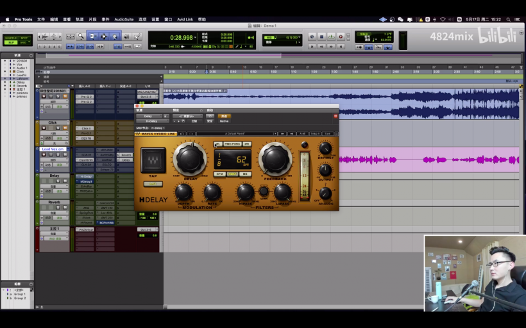The width and height of the screenshot is (526, 328).
Task: Click the TAP pad in H-Delay
Action: 153,160
